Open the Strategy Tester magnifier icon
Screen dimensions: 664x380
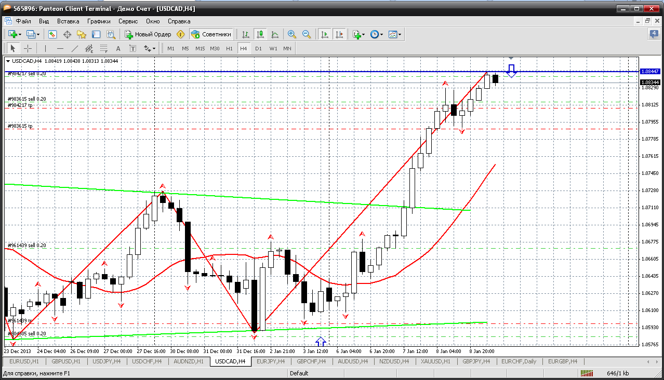(111, 34)
